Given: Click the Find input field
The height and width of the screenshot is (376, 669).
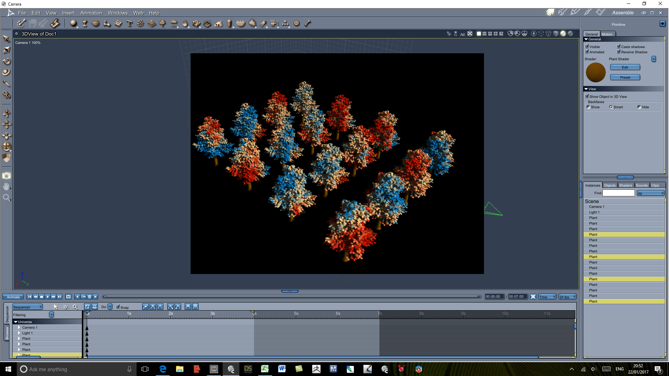Looking at the screenshot, I should click(618, 193).
